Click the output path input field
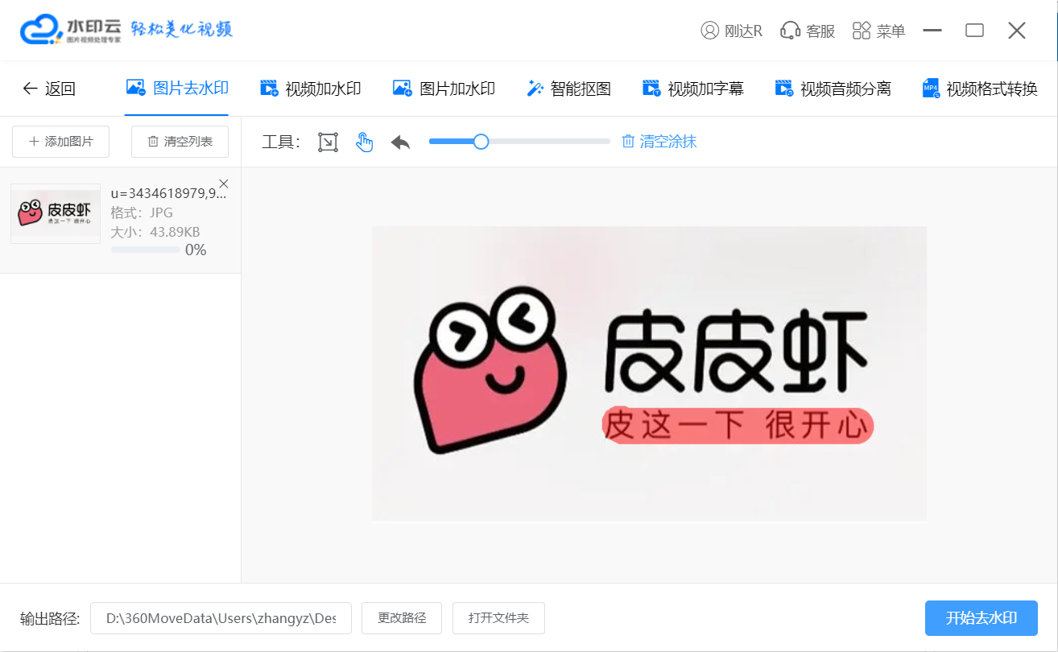Screen dimensions: 1058x652 [x=221, y=618]
